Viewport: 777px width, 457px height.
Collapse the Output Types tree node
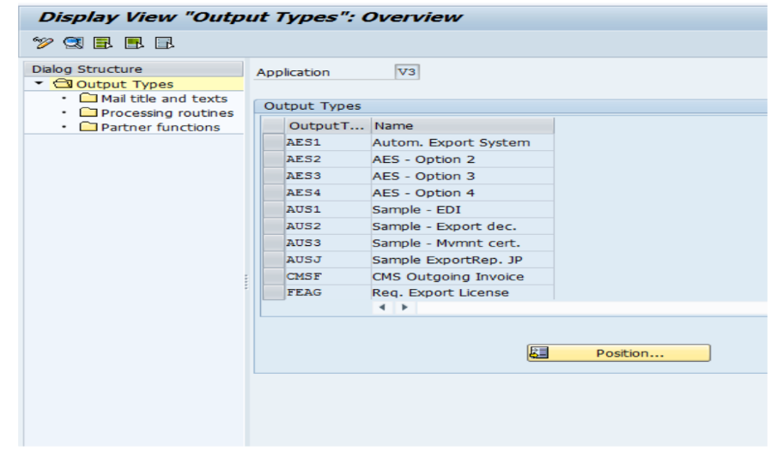(39, 84)
